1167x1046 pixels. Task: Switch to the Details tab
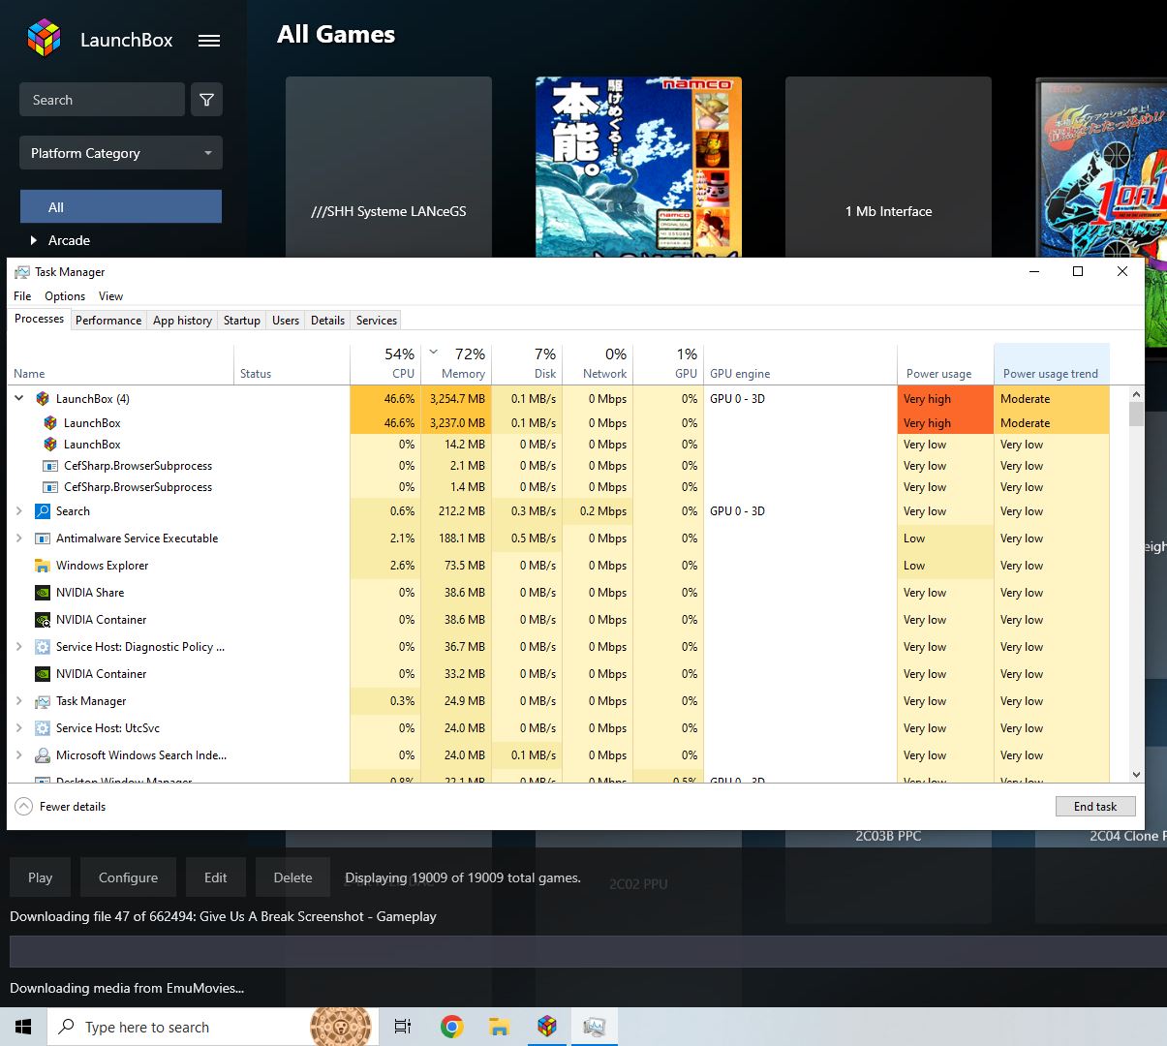(x=327, y=321)
